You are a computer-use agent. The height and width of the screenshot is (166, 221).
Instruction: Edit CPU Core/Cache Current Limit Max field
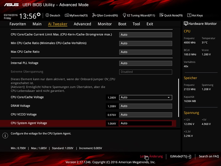click(146, 35)
